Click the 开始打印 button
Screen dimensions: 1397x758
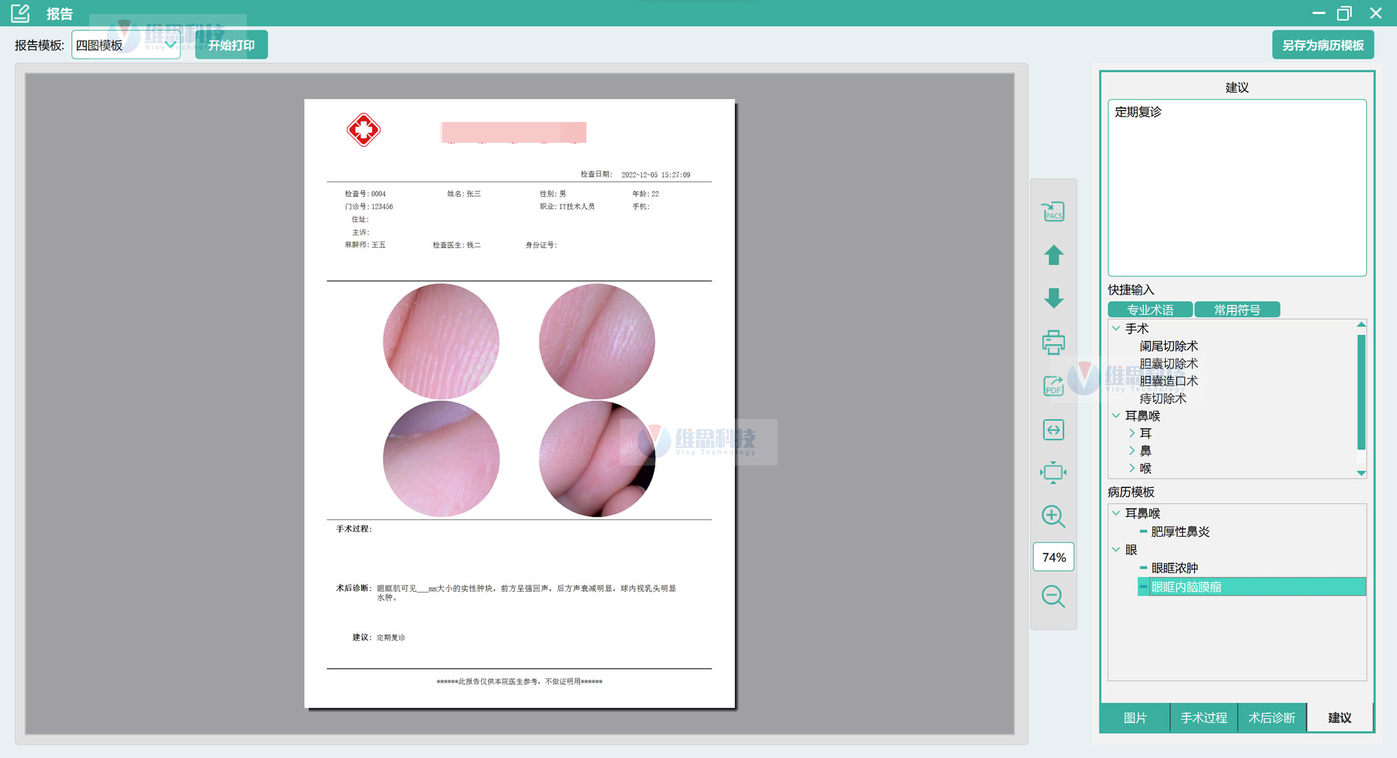coord(231,45)
